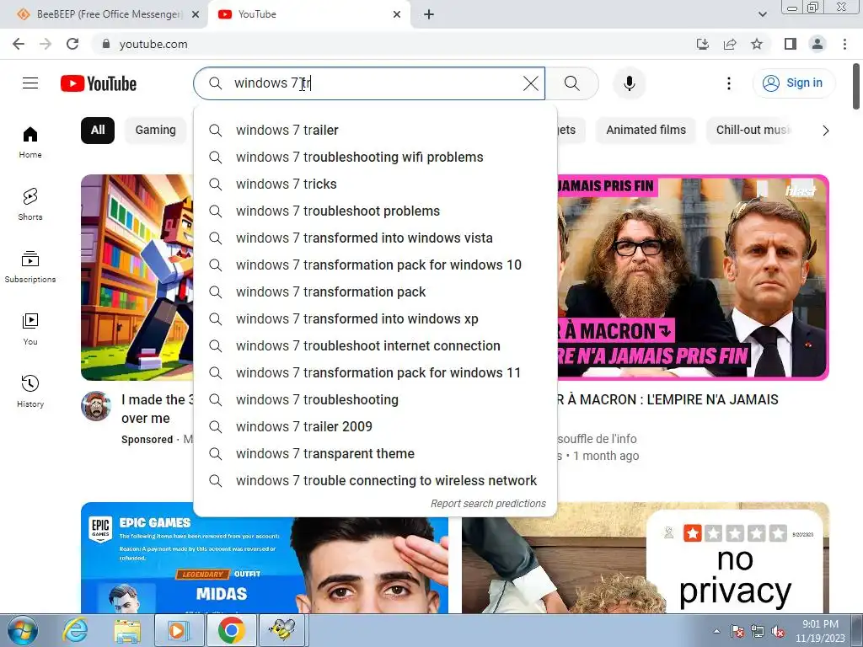Click the install app icon in address bar
863x647 pixels.
[703, 44]
